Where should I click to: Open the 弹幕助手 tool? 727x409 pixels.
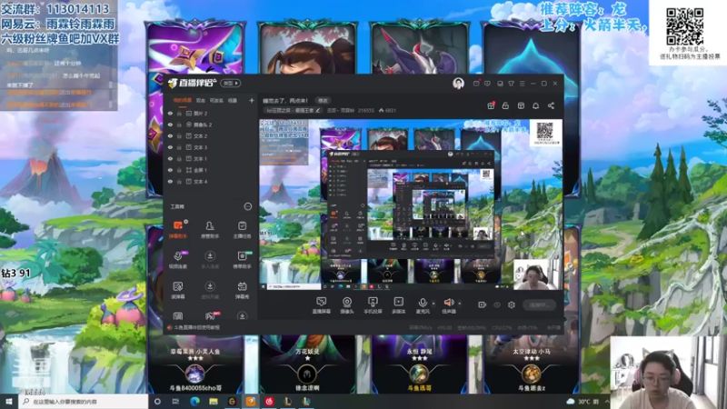coord(178,230)
